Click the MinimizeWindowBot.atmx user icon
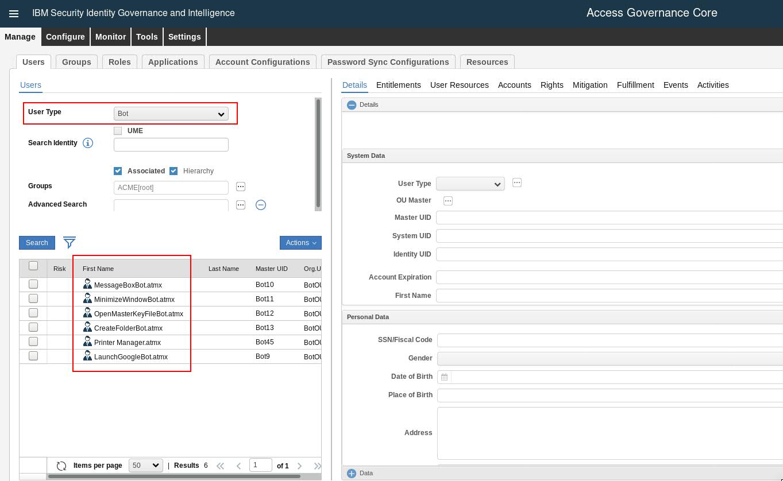The image size is (783, 481). tap(87, 298)
